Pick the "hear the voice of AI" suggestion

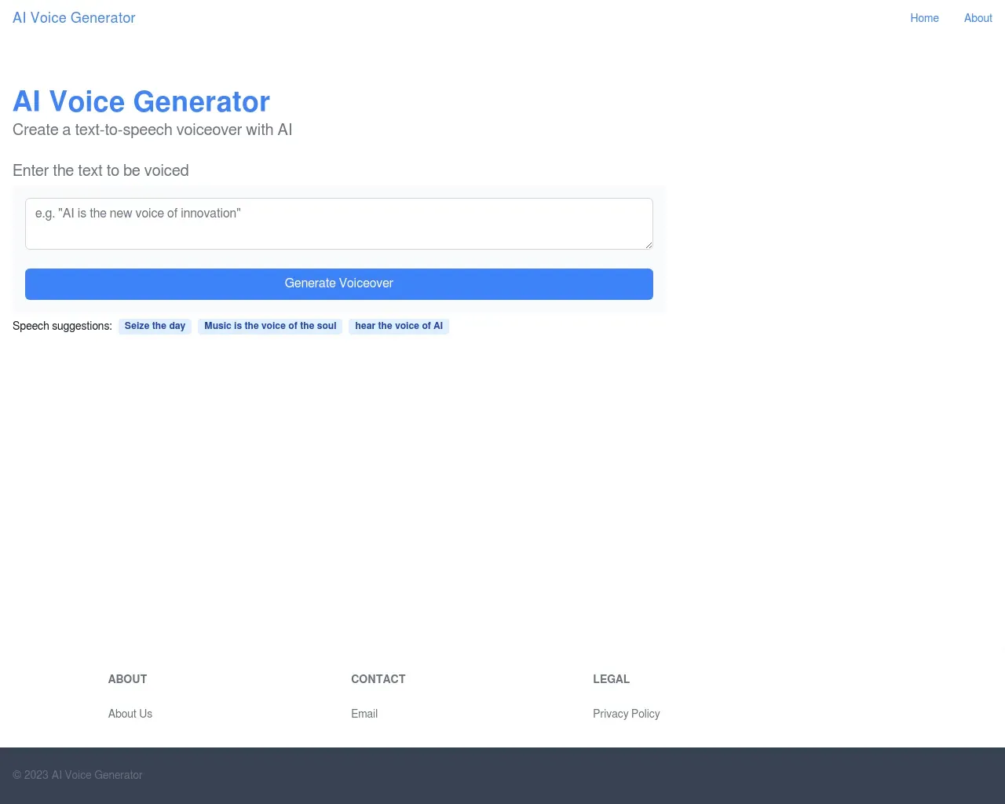(x=399, y=326)
